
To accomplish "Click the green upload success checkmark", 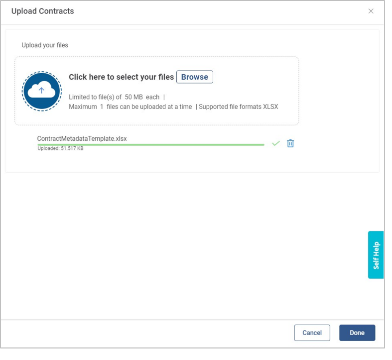I will [275, 143].
